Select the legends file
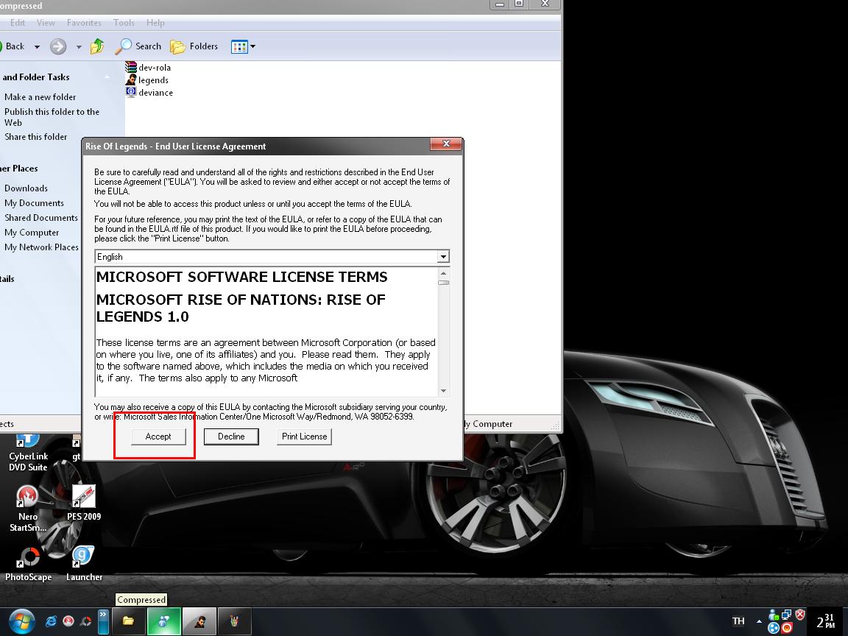 147,80
